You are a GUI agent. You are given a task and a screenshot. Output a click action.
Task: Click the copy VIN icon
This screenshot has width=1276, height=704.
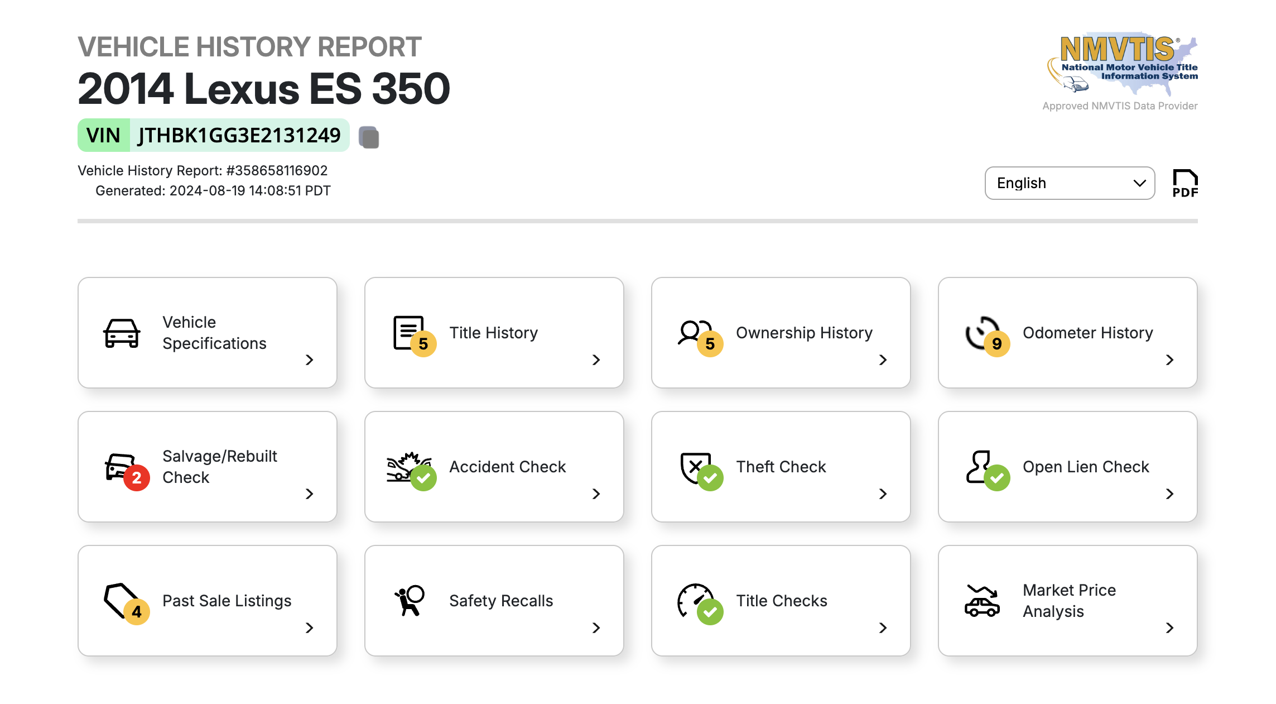[369, 137]
